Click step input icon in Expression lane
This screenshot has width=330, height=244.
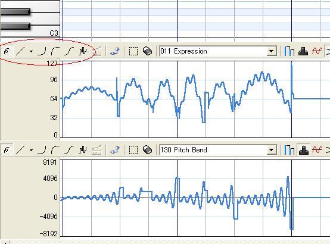115,51
